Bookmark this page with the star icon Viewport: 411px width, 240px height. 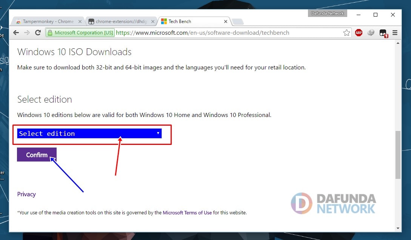[x=346, y=33]
